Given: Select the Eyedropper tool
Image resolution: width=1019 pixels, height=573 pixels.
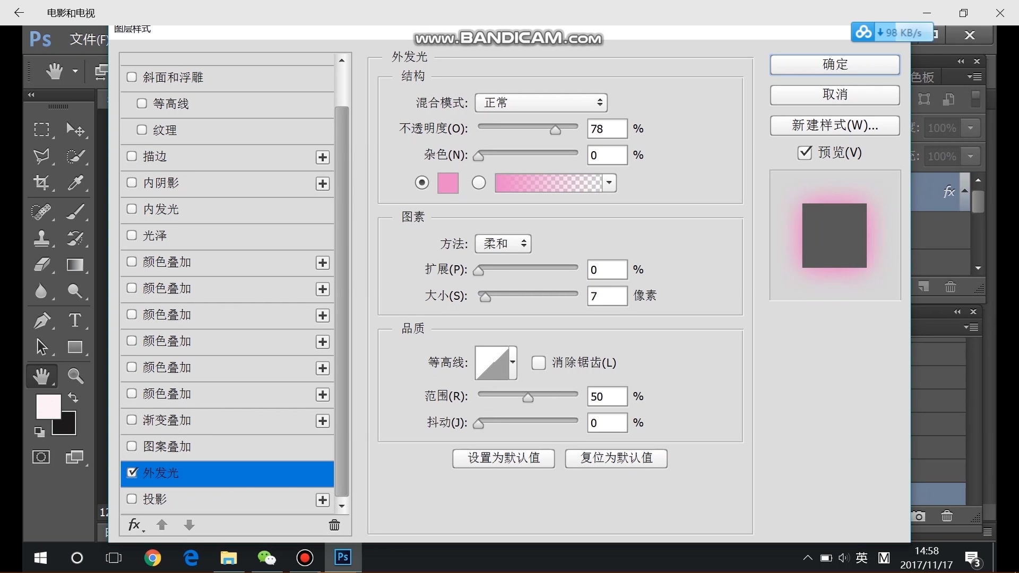Looking at the screenshot, I should (75, 183).
